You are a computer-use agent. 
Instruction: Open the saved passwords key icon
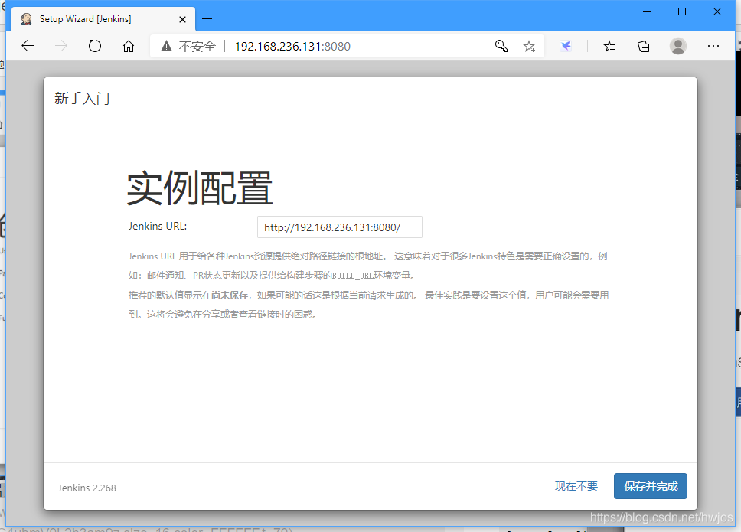click(x=501, y=46)
